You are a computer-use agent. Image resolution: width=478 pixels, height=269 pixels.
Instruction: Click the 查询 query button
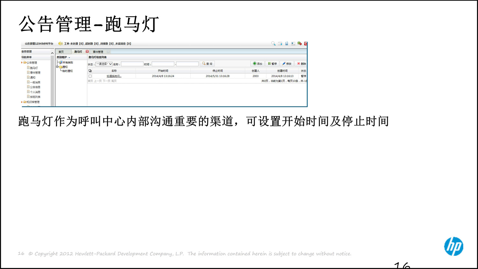[x=208, y=63]
